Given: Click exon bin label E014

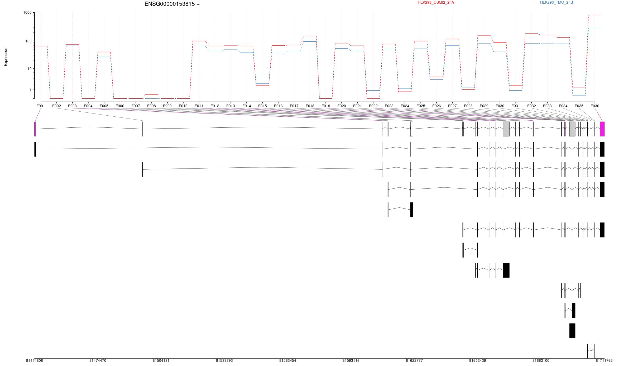Looking at the screenshot, I should [247, 106].
